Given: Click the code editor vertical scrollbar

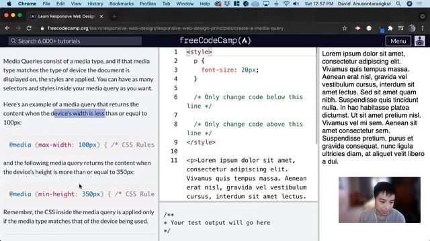Looking at the screenshot, I should coord(316,96).
